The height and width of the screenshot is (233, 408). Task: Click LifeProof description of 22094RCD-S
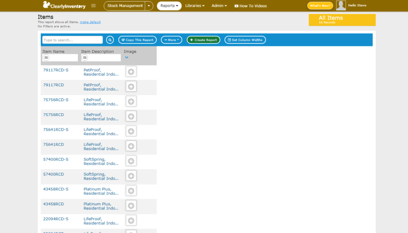101,221
